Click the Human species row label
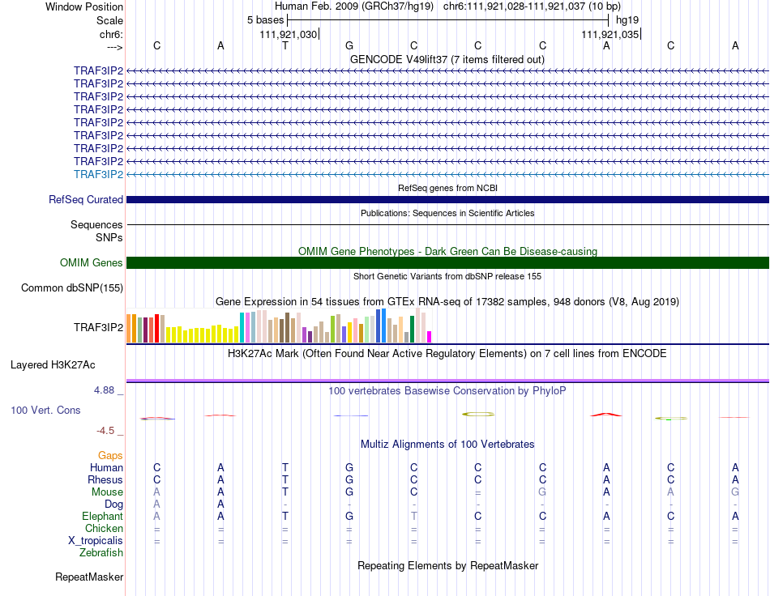This screenshot has height=596, width=770. [x=106, y=467]
